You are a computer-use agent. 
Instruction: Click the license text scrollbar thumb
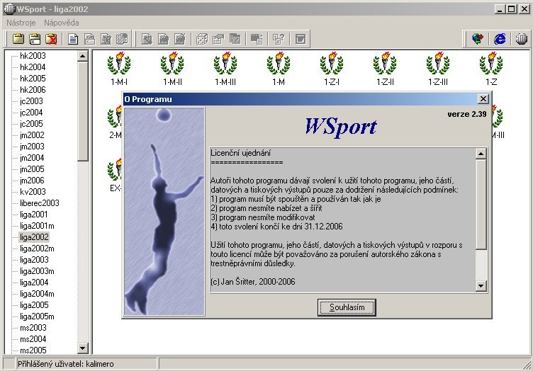tap(481, 205)
